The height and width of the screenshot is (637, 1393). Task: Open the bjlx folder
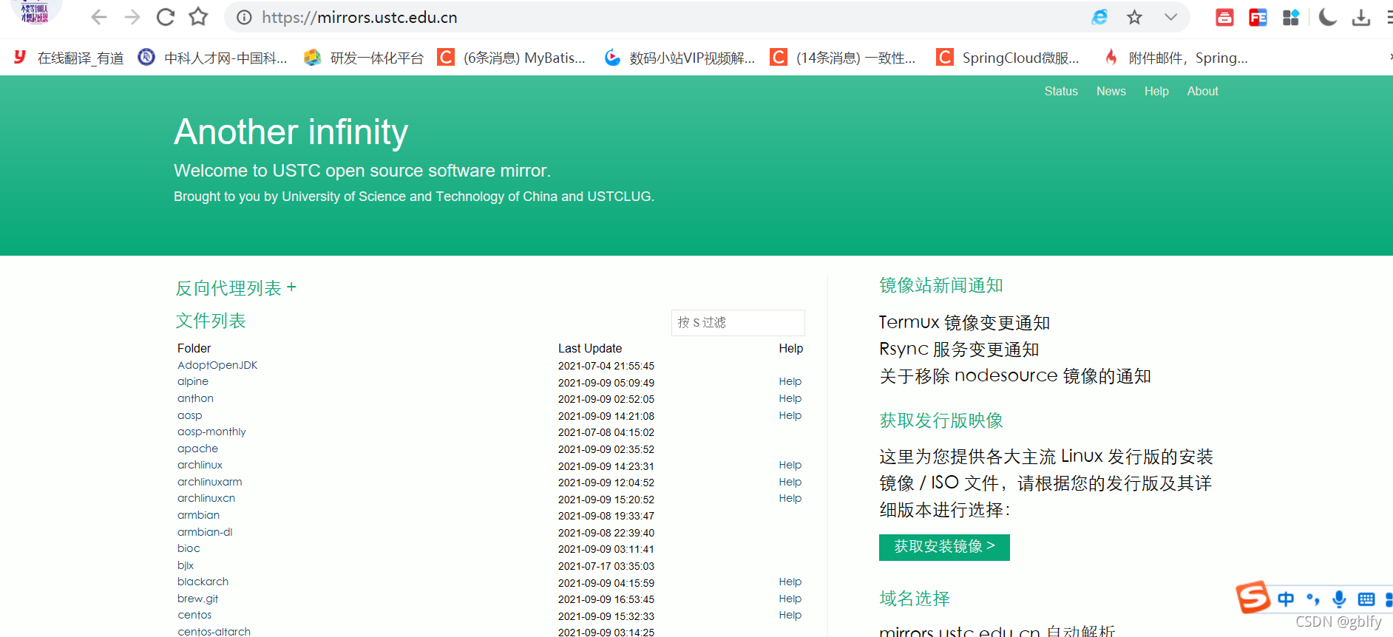coord(186,565)
